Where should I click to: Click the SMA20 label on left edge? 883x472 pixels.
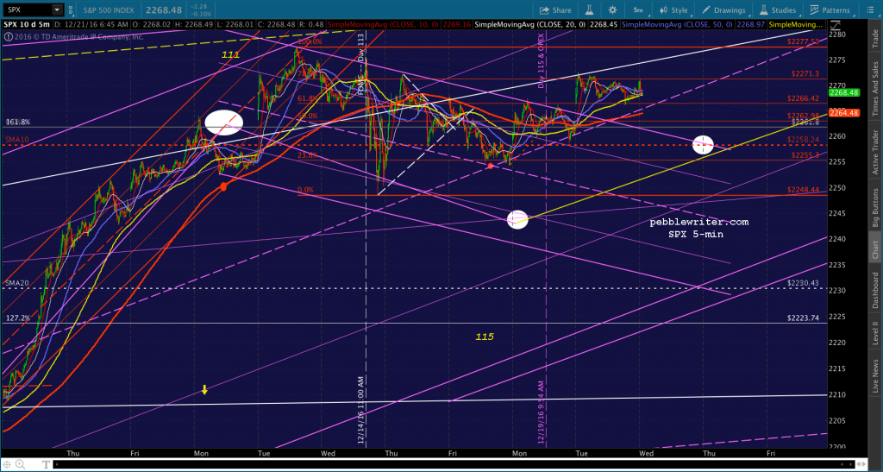pos(17,283)
